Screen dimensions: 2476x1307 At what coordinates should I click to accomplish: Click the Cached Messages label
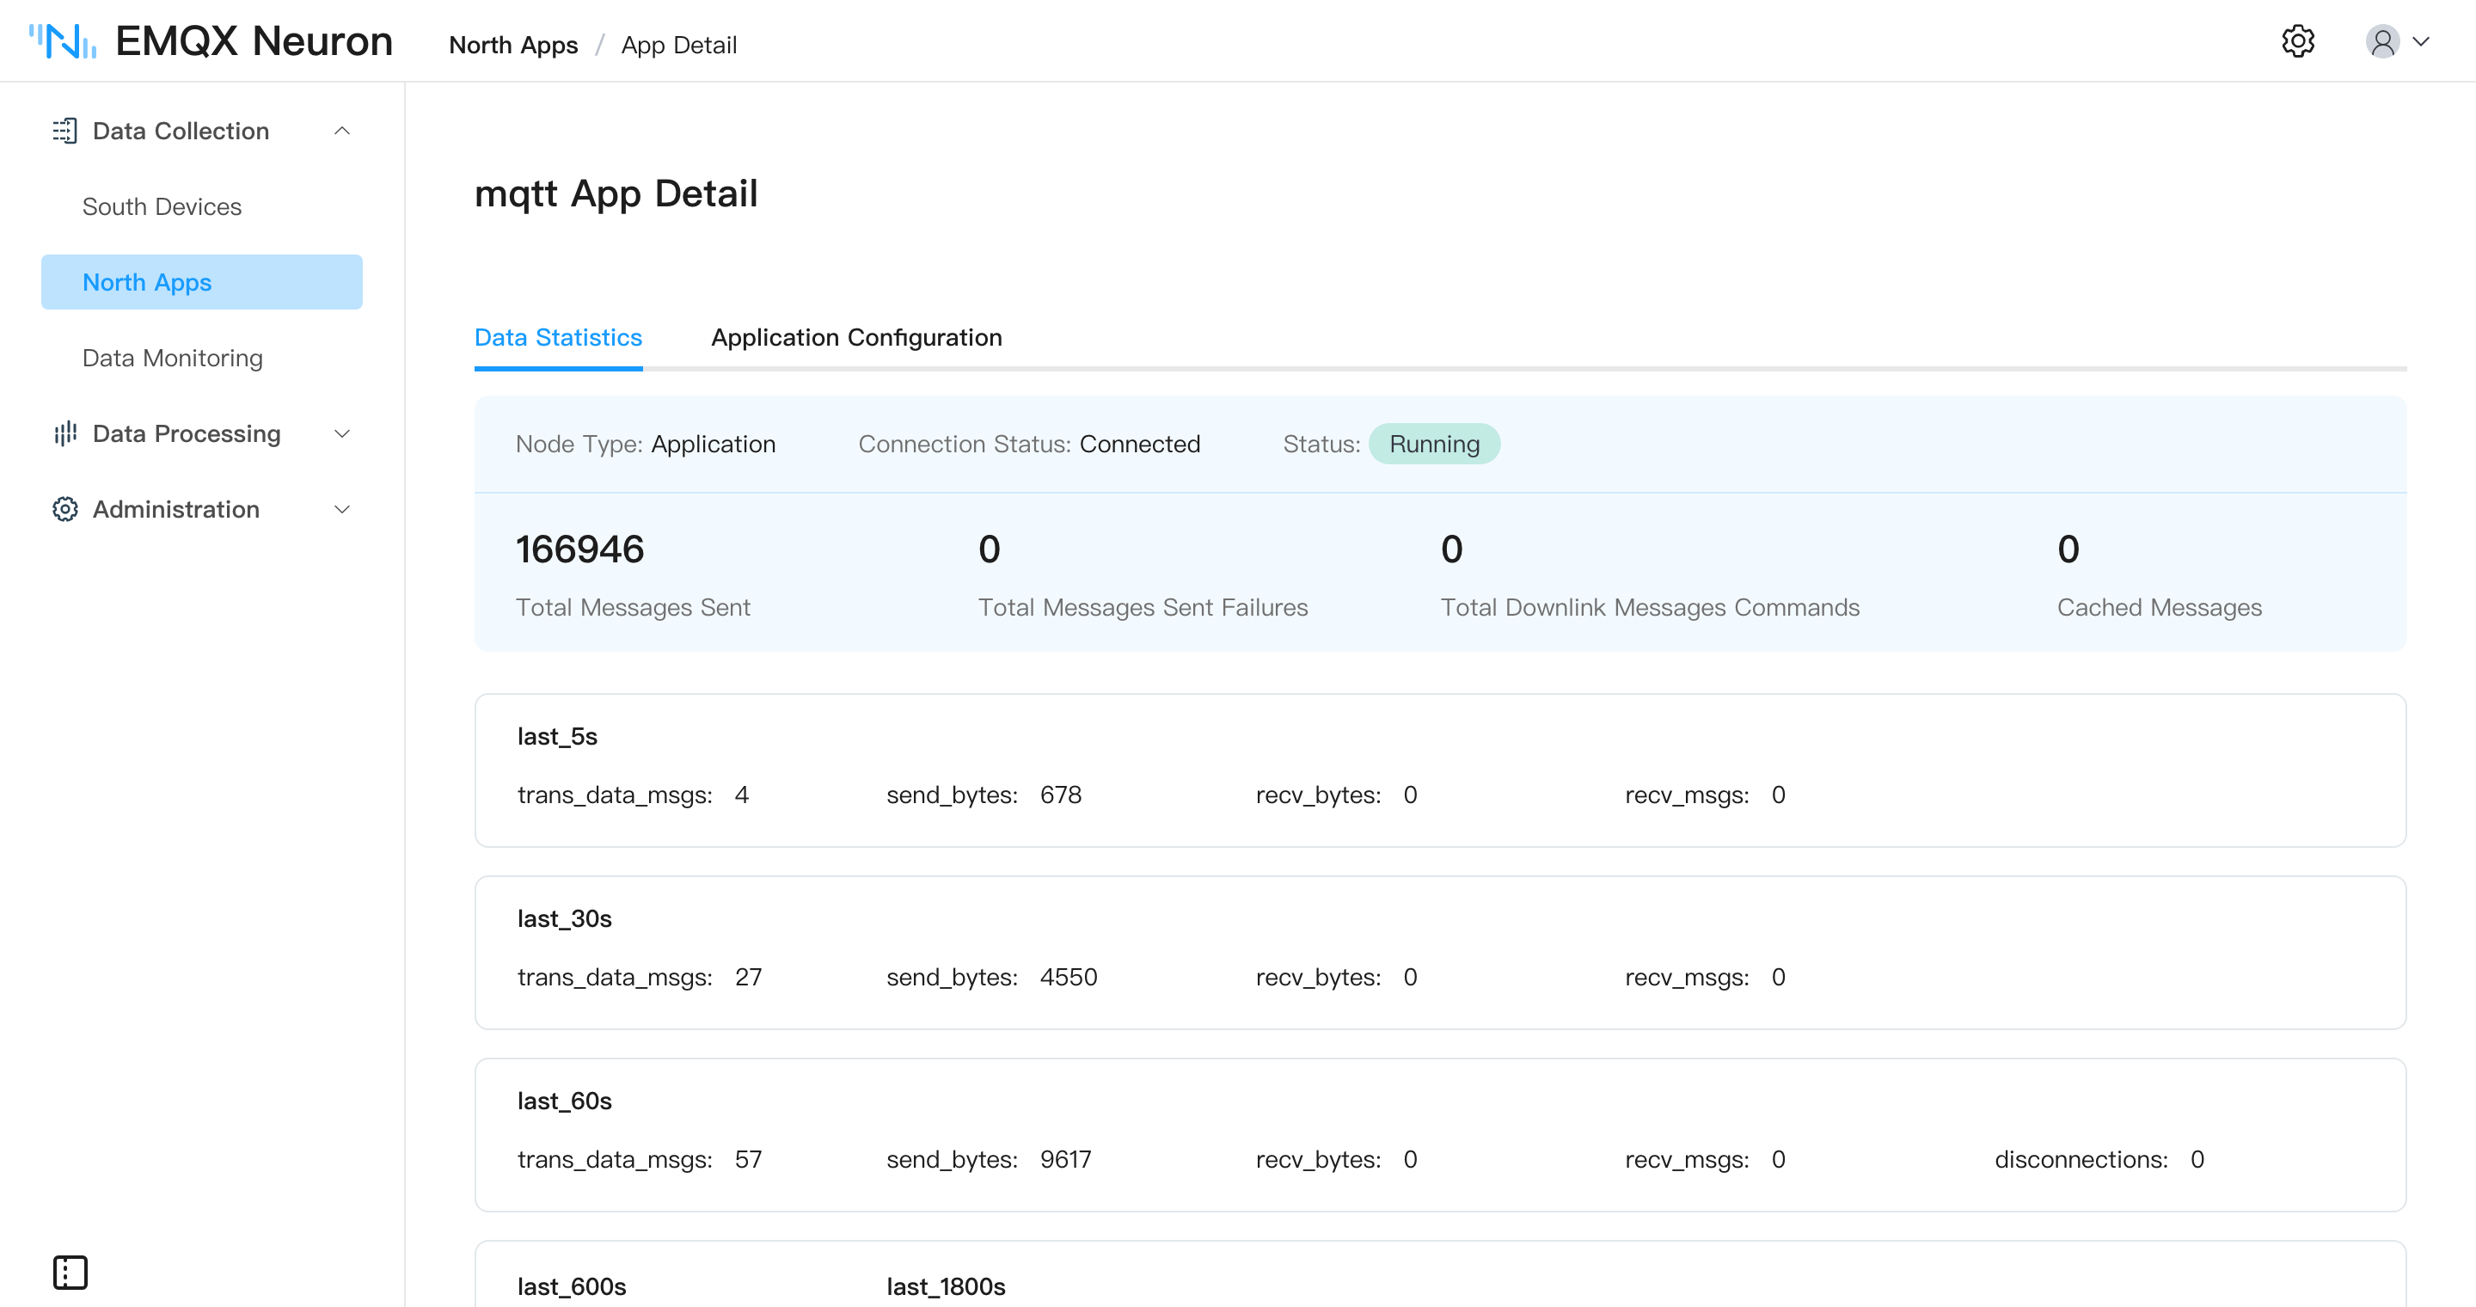2159,607
